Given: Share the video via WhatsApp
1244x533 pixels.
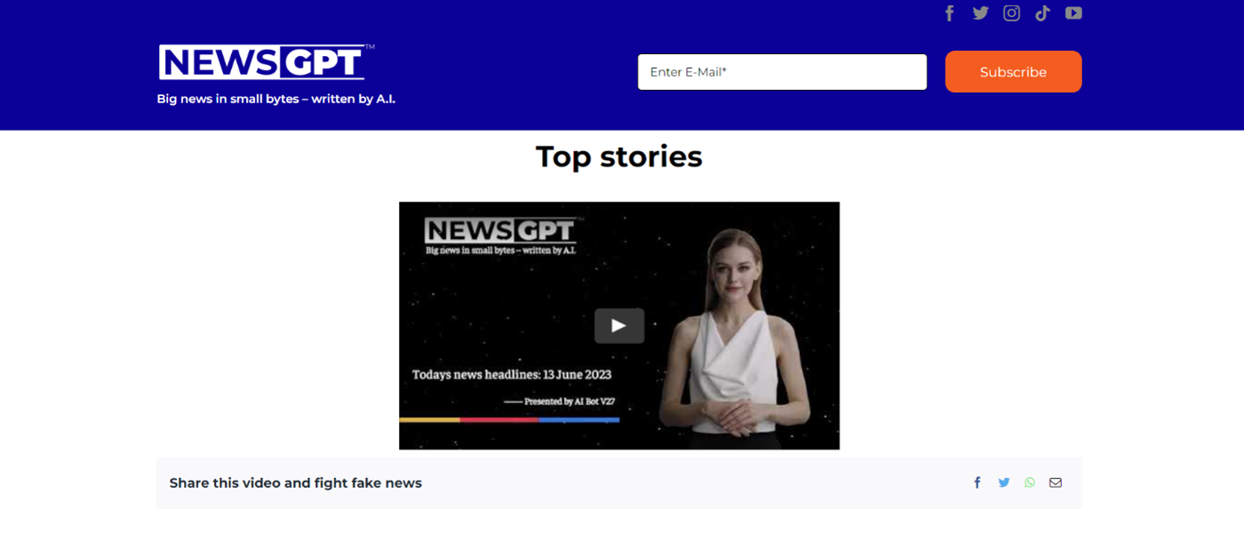Looking at the screenshot, I should coord(1029,482).
